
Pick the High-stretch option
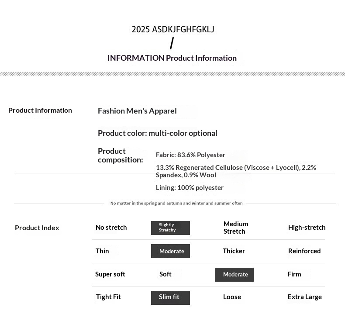pyautogui.click(x=307, y=228)
